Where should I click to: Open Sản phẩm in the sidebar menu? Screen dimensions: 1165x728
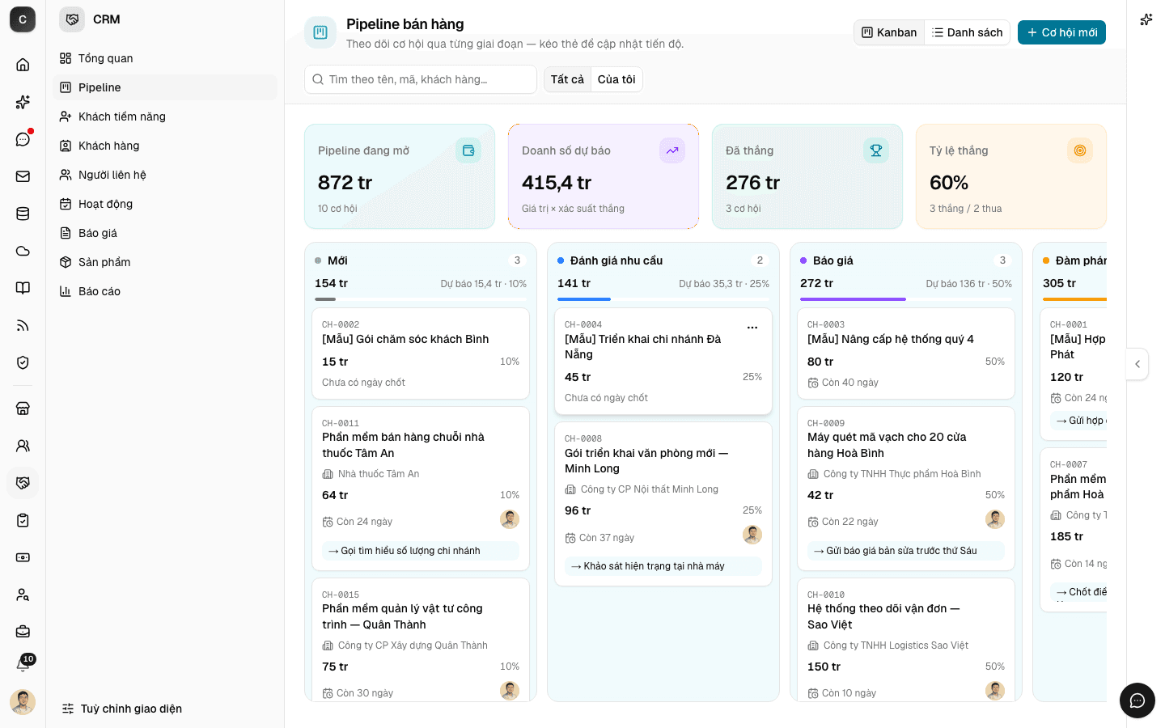(165, 262)
